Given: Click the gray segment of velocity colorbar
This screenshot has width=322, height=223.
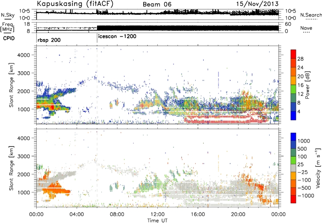Looking at the screenshot, I should pyautogui.click(x=293, y=168).
